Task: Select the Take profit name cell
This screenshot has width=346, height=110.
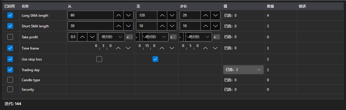Action: click(43, 37)
